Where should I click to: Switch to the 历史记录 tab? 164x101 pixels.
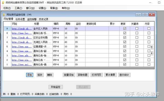click(x=44, y=19)
